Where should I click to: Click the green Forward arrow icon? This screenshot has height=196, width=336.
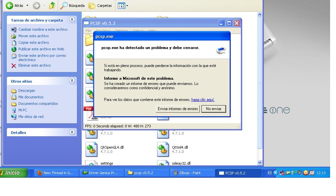pos(36,6)
